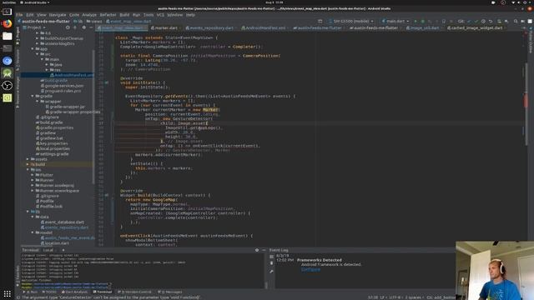This screenshot has height=300, width=534.
Task: Collapse the src folder in project tree
Action: pos(38,54)
